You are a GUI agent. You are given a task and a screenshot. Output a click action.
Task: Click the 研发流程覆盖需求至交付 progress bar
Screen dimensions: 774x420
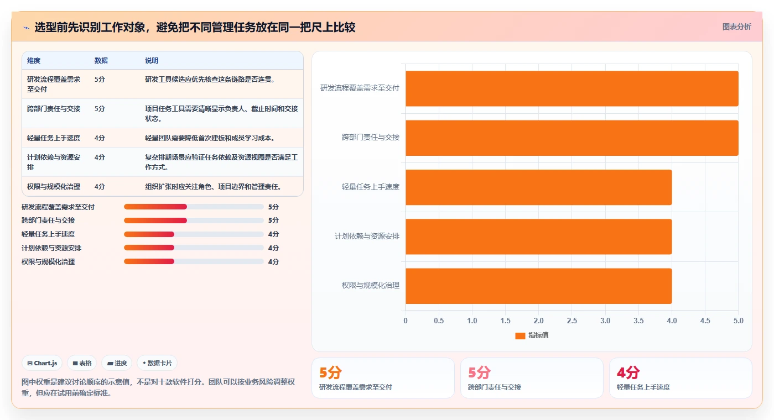coord(194,207)
